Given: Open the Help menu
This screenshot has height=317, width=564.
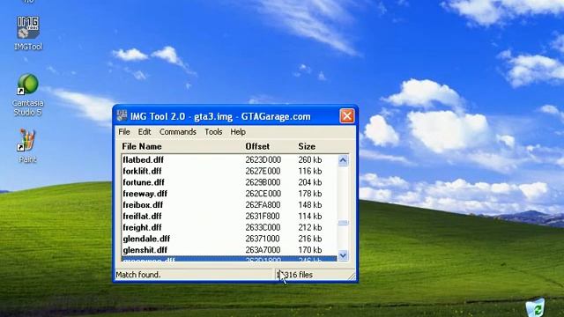Looking at the screenshot, I should coord(238,132).
